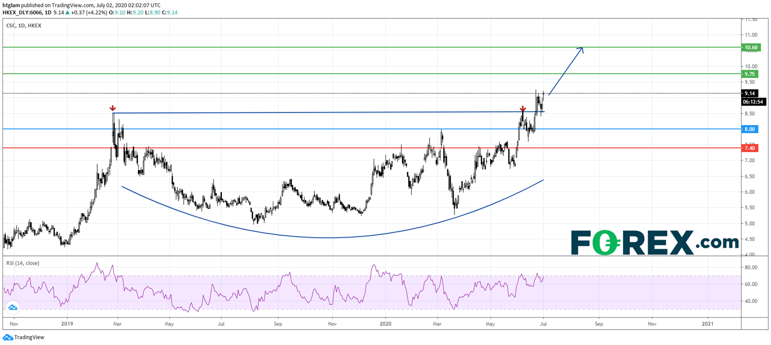Select the green 9.75 price level label
771x345 pixels.
[750, 74]
